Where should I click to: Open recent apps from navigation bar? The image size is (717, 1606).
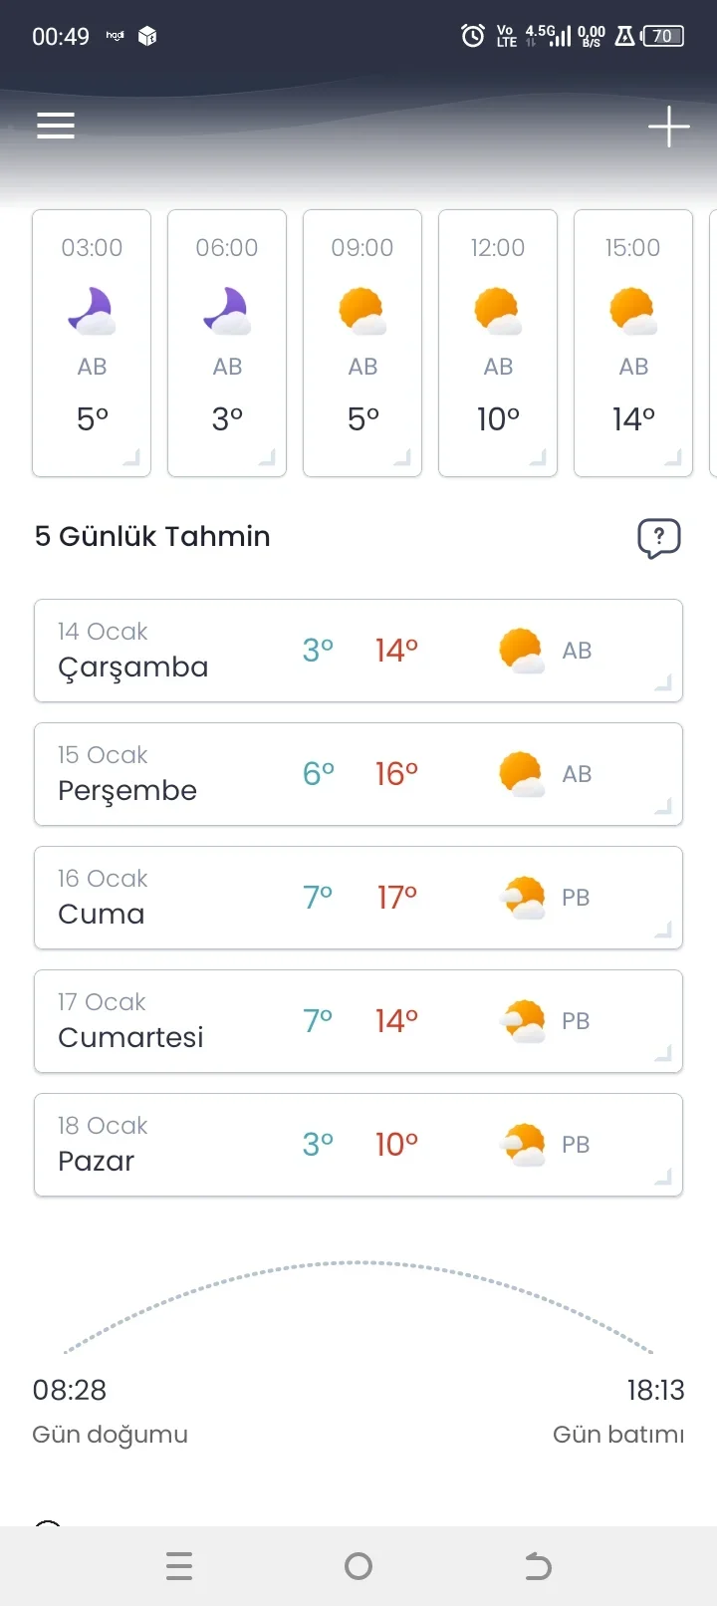pyautogui.click(x=179, y=1566)
